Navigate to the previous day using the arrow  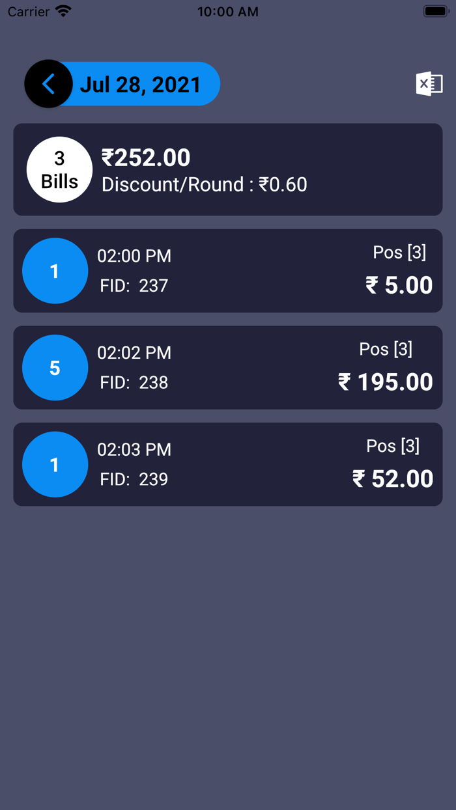point(49,83)
